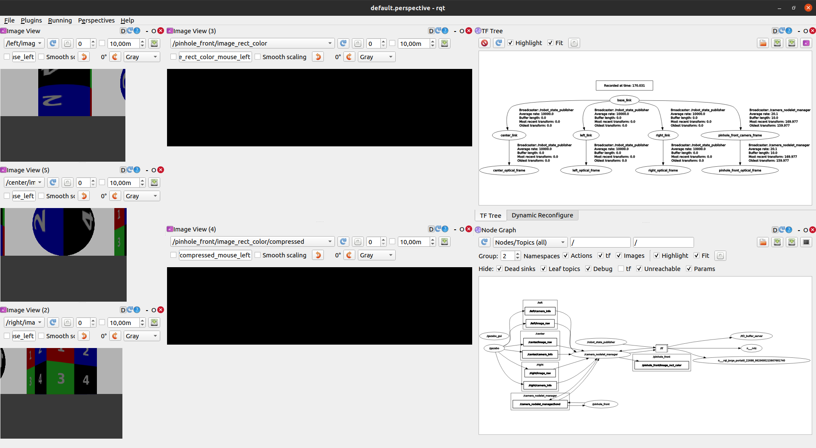This screenshot has height=448, width=816.
Task: Change the Gray color scheme in Image View
Action: click(142, 57)
